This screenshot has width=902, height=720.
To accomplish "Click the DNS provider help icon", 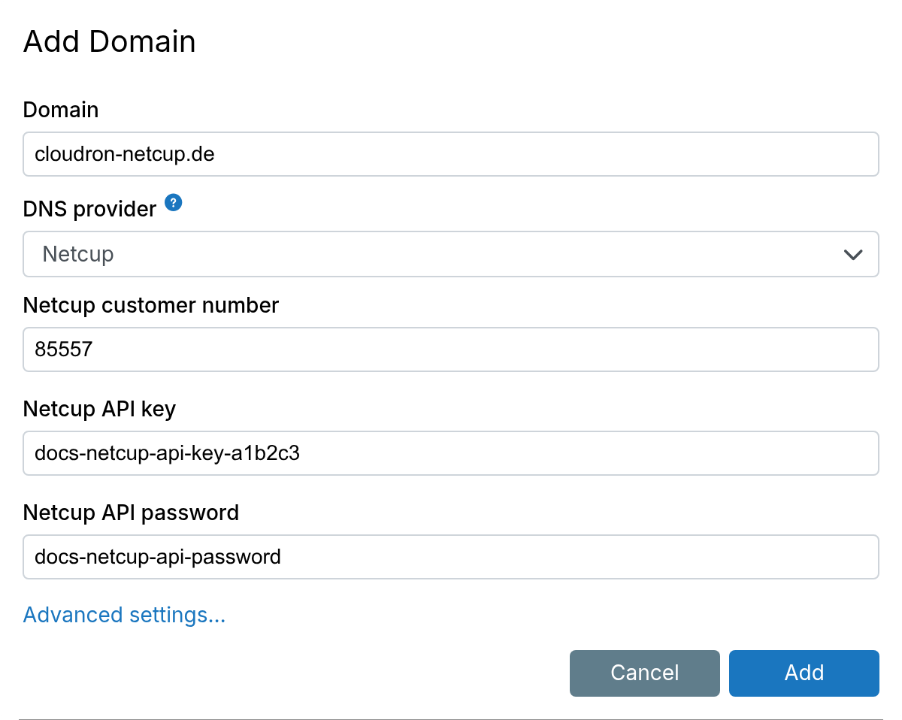I will [174, 203].
